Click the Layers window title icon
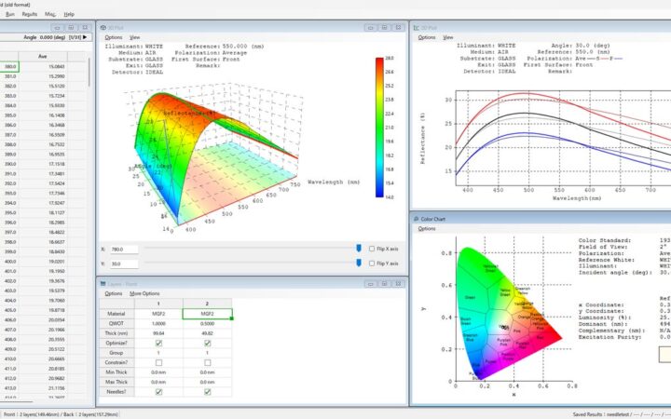 (103, 284)
